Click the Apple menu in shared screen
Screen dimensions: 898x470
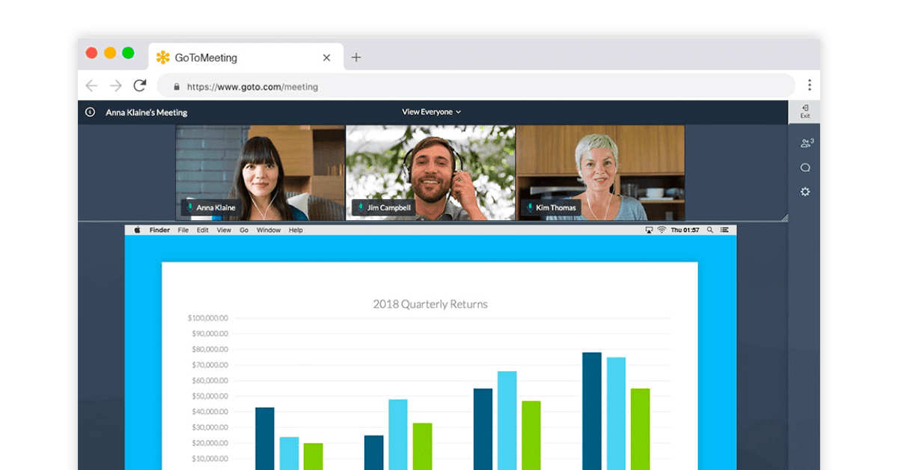tap(137, 231)
